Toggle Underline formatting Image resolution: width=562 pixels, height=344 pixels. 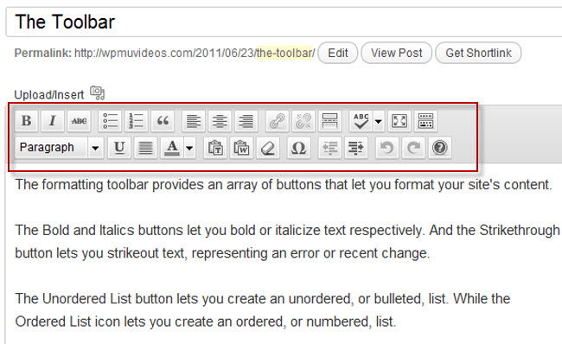pos(119,148)
